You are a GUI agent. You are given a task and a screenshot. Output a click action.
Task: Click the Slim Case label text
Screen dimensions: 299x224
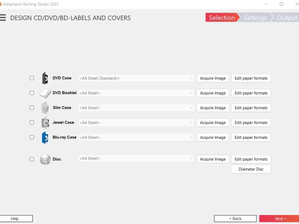62,108
